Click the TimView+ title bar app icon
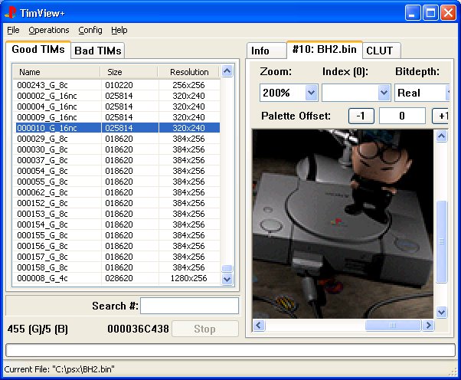This screenshot has height=380, width=461. 11,12
